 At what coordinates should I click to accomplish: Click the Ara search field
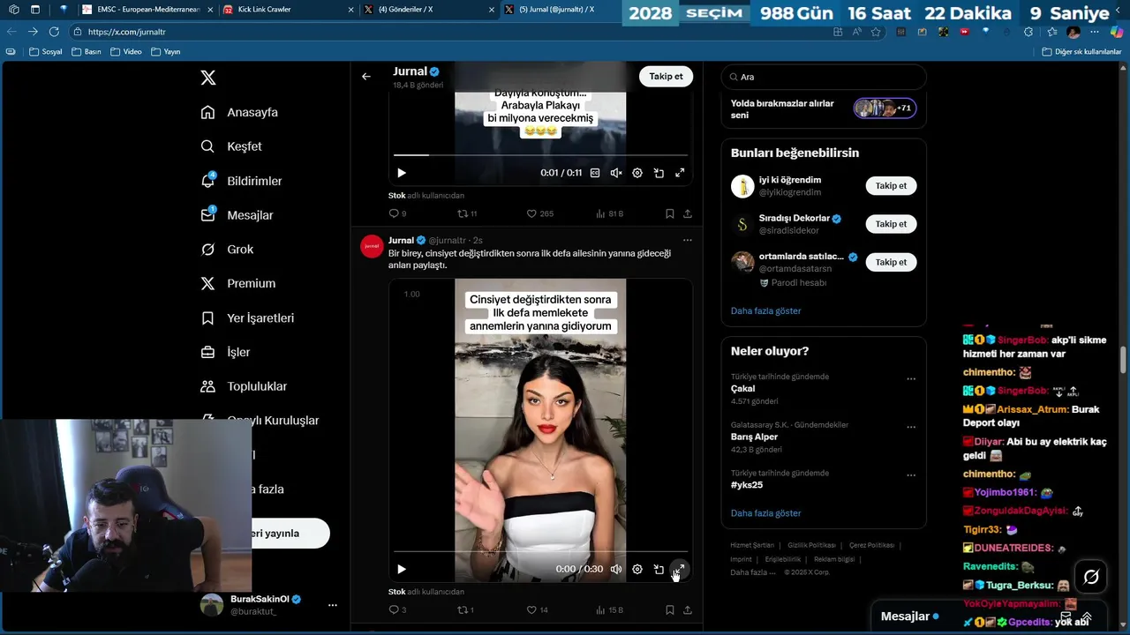(824, 77)
